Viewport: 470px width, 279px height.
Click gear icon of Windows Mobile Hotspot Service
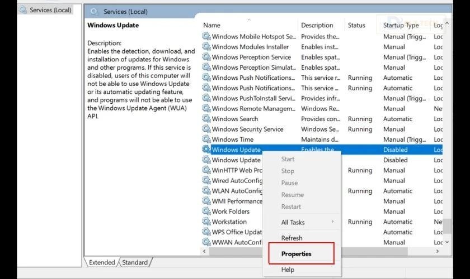point(206,36)
